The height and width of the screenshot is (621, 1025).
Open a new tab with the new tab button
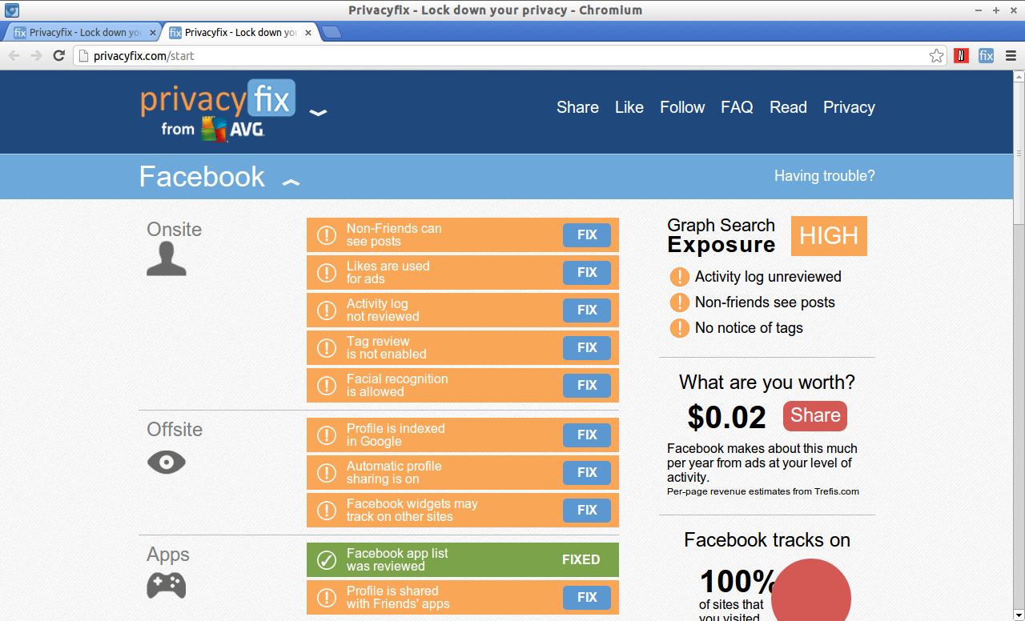tap(331, 32)
